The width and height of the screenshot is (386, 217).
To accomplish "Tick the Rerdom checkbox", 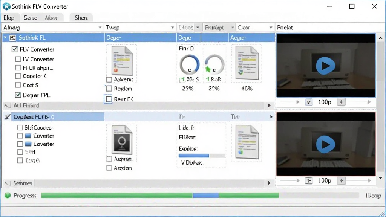I will 109,88.
